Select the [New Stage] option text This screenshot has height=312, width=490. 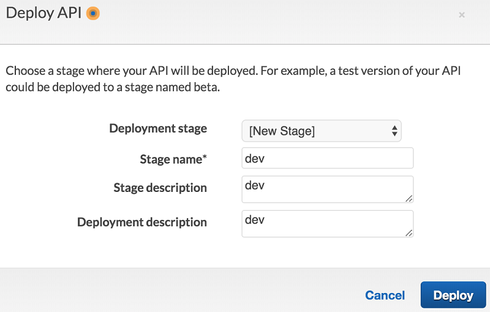click(282, 131)
